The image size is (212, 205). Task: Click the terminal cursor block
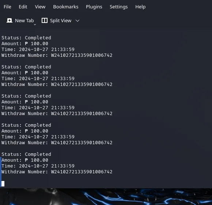point(3,184)
